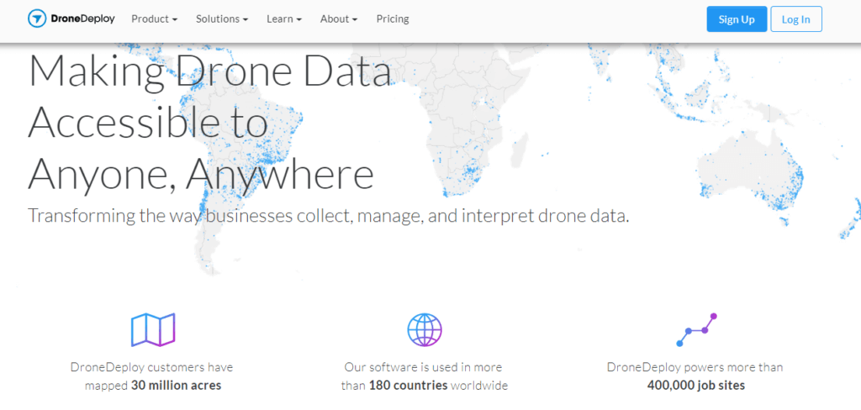The height and width of the screenshot is (410, 861).
Task: Click the globe icon
Action: [425, 330]
